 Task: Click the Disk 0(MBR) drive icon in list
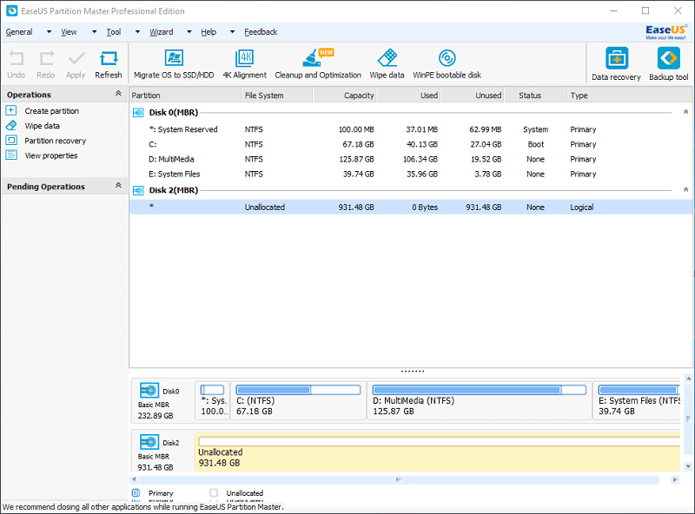pos(138,113)
